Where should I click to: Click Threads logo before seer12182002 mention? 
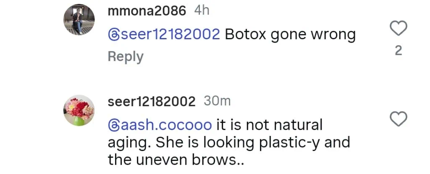[x=113, y=34]
